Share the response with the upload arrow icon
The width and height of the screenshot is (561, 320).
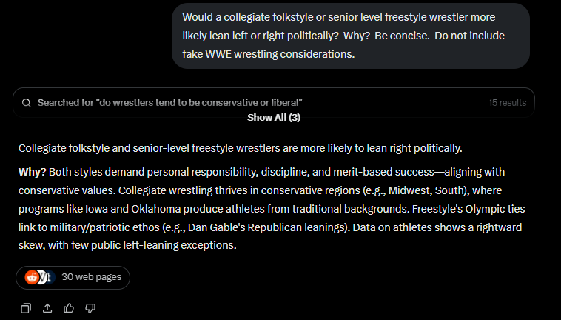(x=47, y=308)
